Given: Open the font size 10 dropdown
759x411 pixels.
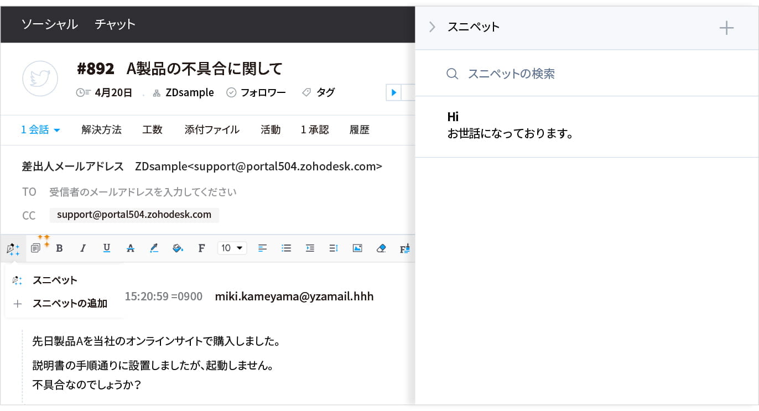Looking at the screenshot, I should coord(232,248).
